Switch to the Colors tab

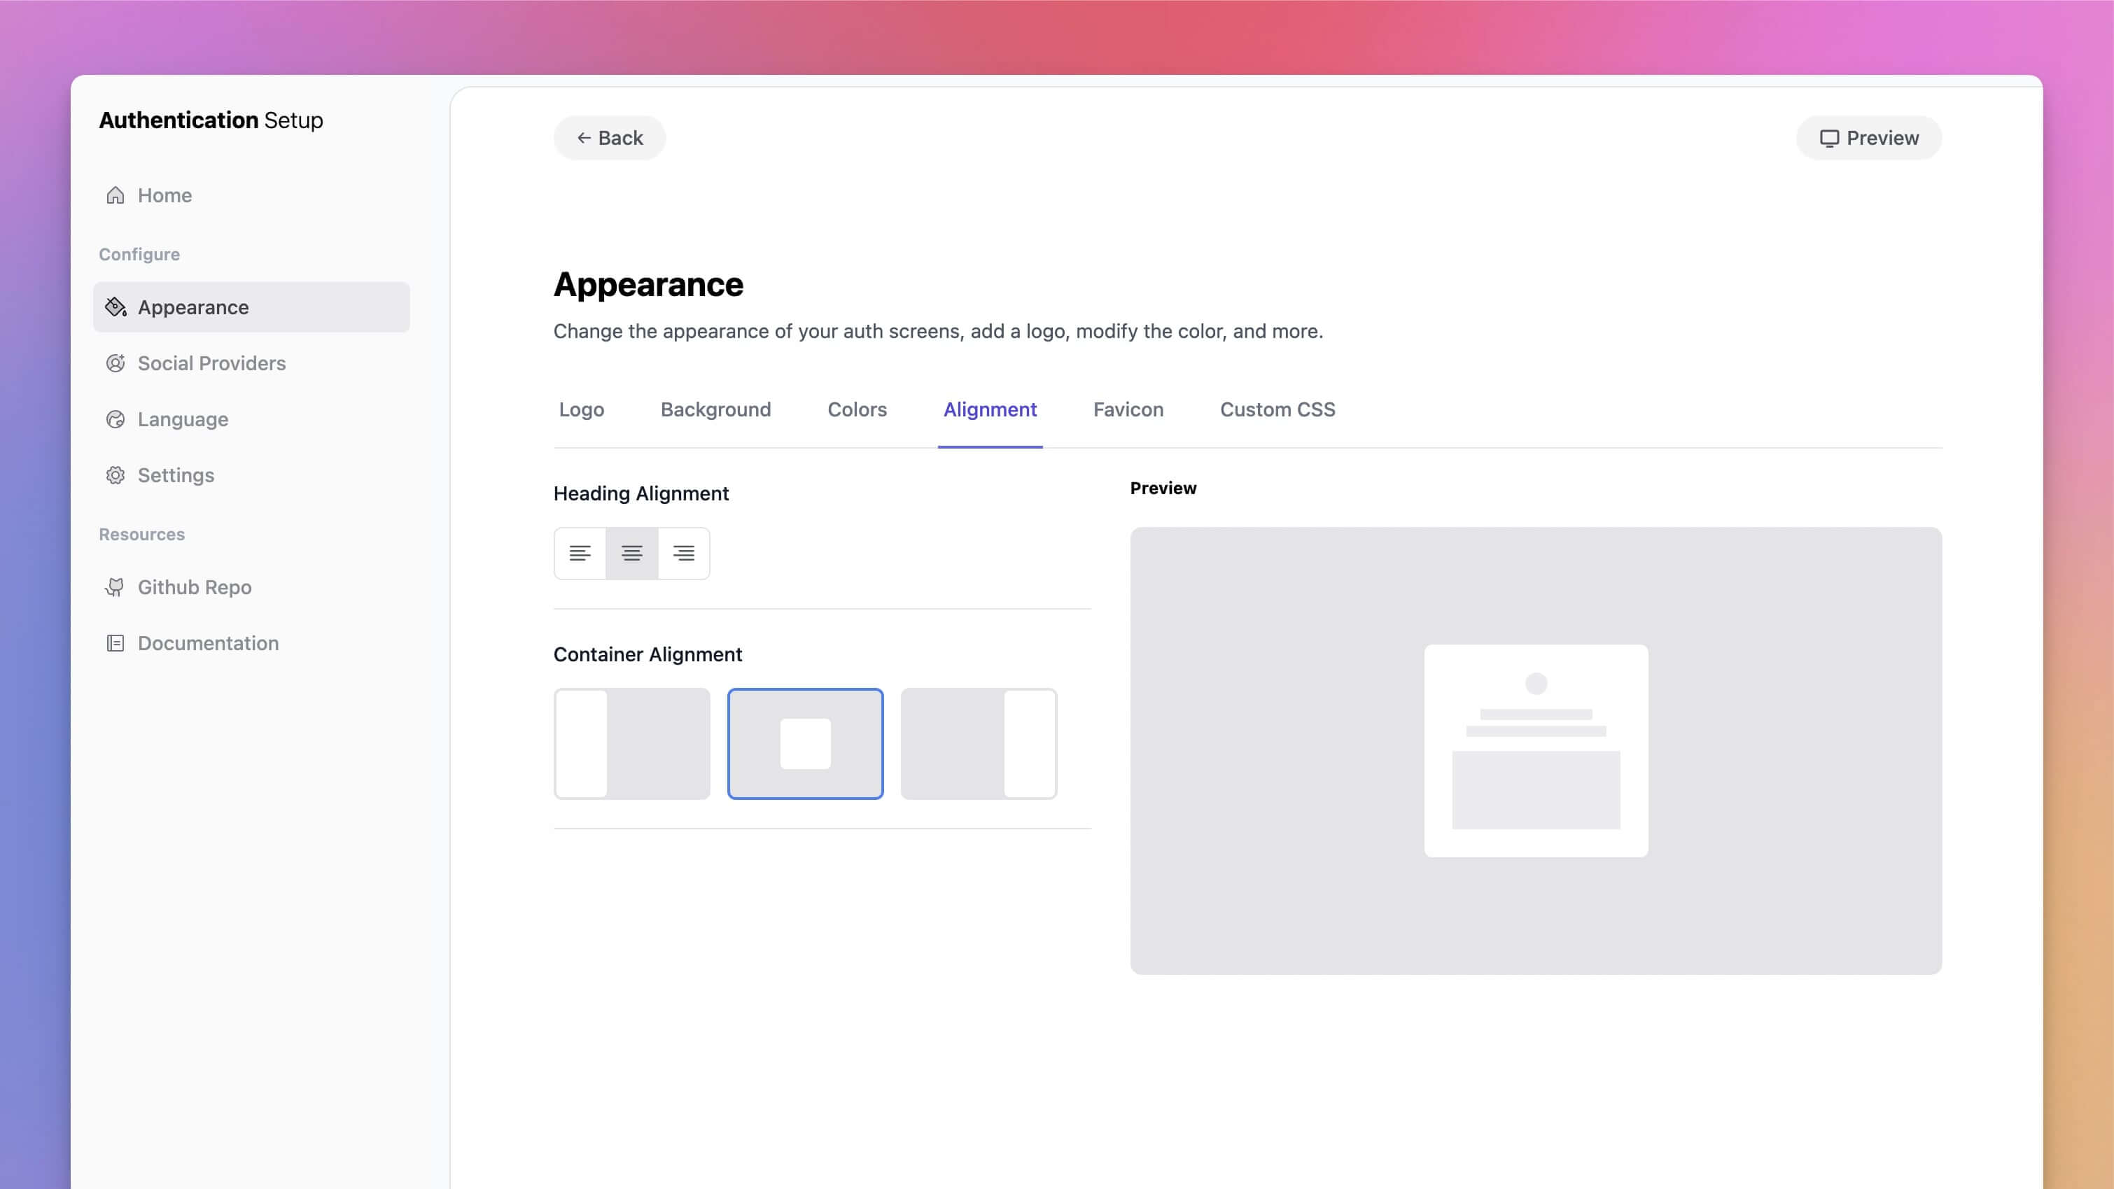[857, 409]
